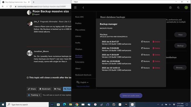Click the View backups button
Screen dimensions: 191x107
pyautogui.click(x=180, y=35)
